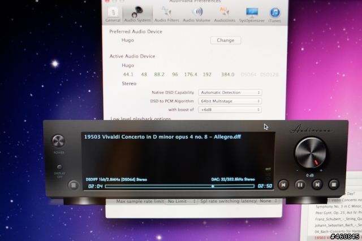Click the 176.4 sample rate value
Image resolution: width=362 pixels, height=241 pixels.
tap(191, 75)
